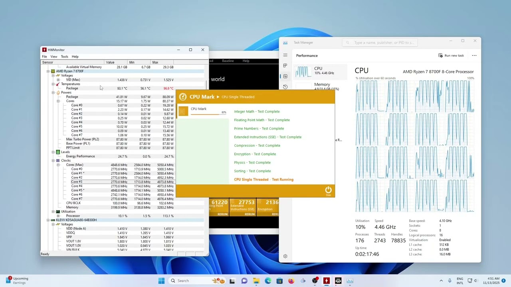Click RERUN under Encryption score
This screenshot has height=287, width=511.
[x=275, y=214]
